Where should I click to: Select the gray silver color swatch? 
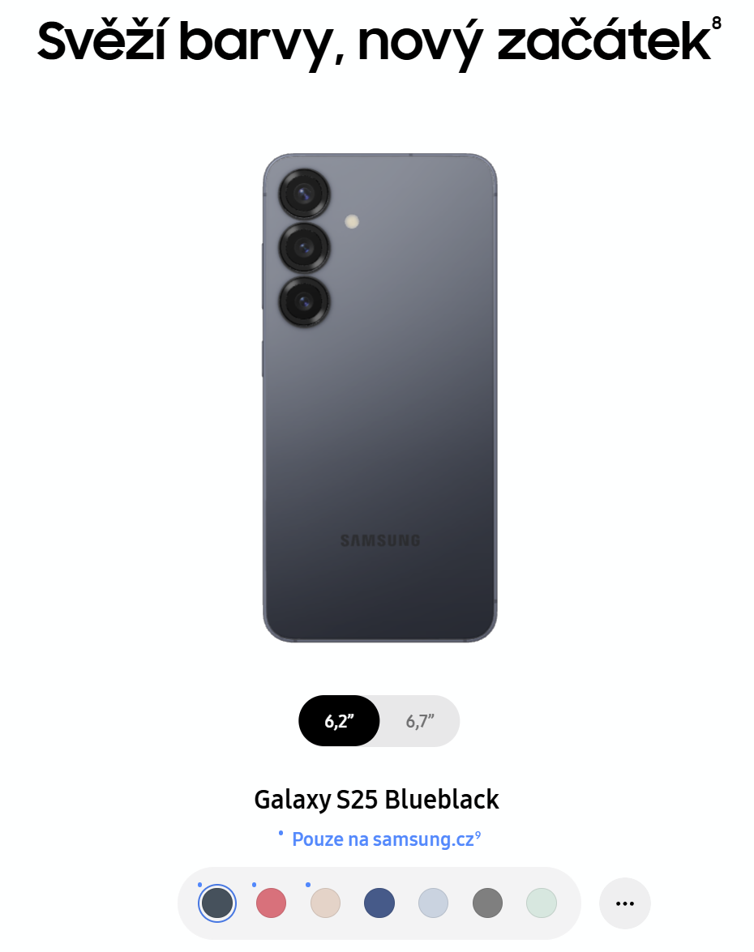click(x=487, y=903)
